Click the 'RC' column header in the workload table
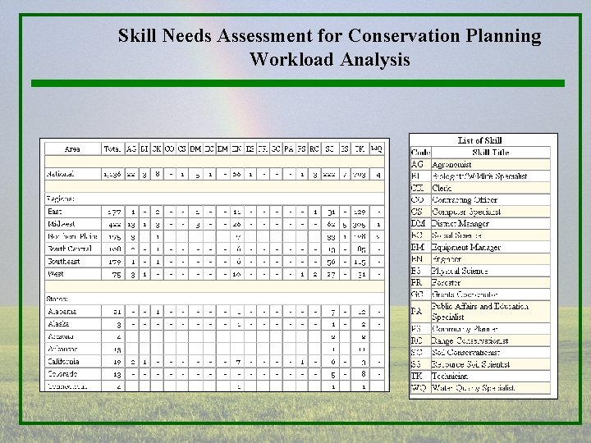The width and height of the screenshot is (591, 443). tap(314, 149)
